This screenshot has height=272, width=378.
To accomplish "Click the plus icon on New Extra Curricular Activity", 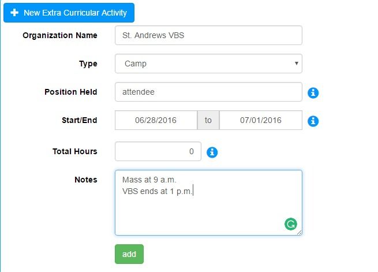I will pos(14,13).
